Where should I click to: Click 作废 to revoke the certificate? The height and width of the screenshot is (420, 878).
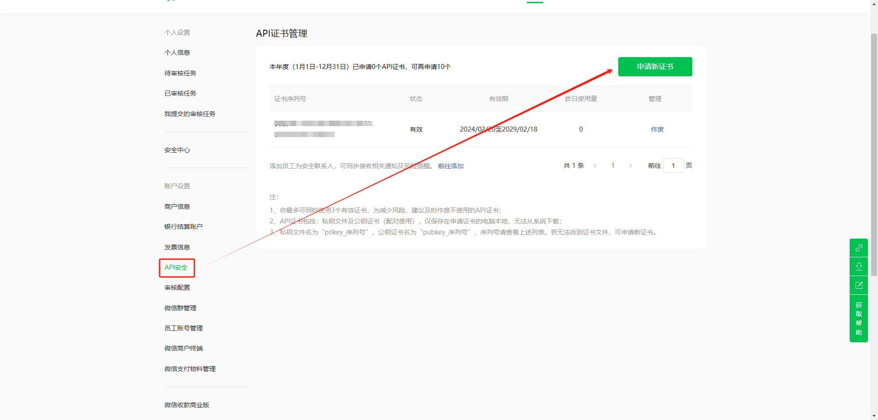tap(657, 129)
